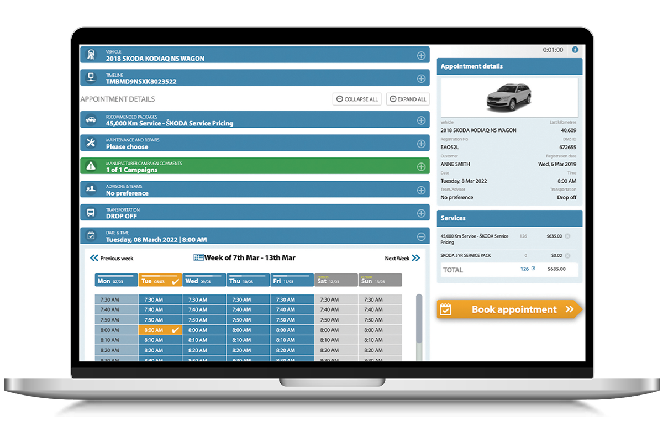
Task: Click the Week of 7th Mar - 13th Mar heading
Action: click(x=250, y=257)
